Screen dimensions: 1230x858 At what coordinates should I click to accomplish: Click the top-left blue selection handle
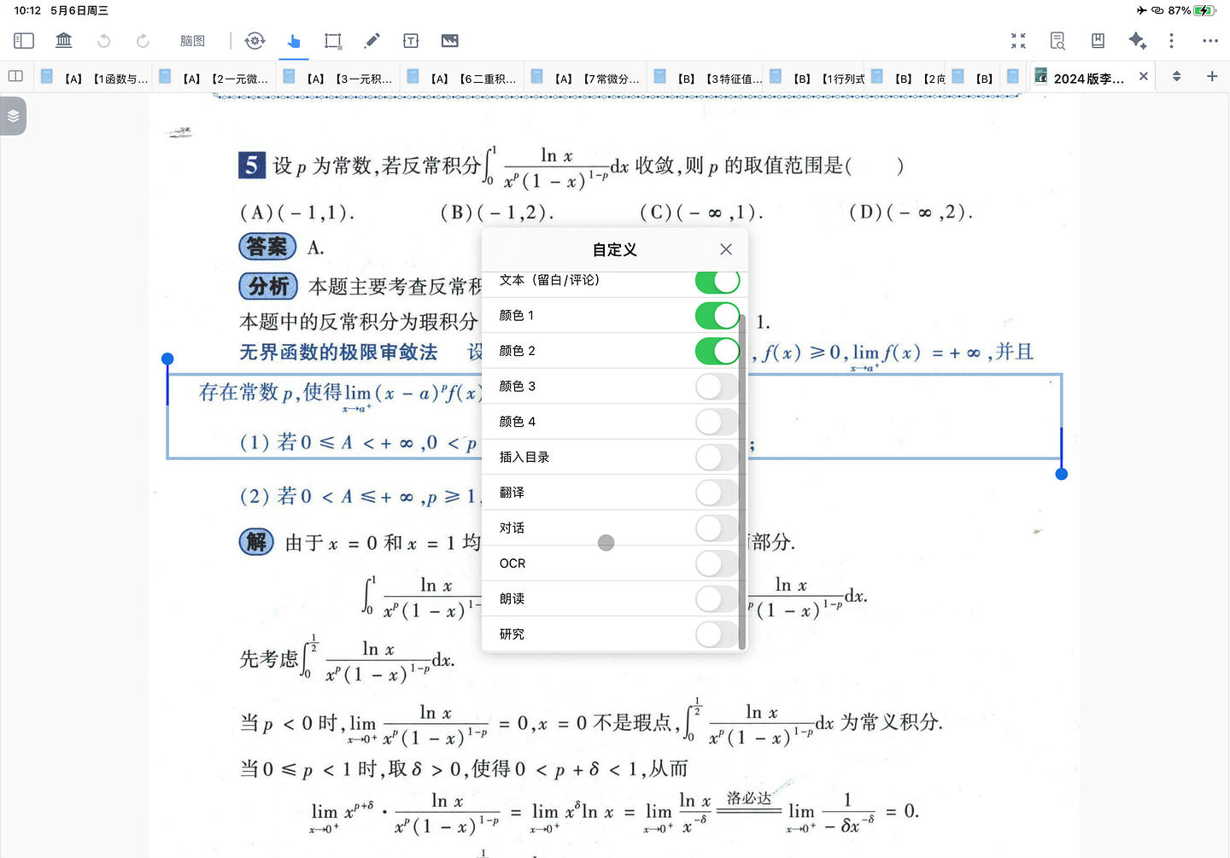click(x=167, y=359)
